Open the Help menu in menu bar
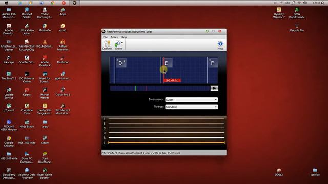This screenshot has width=328, height=184. [124, 37]
